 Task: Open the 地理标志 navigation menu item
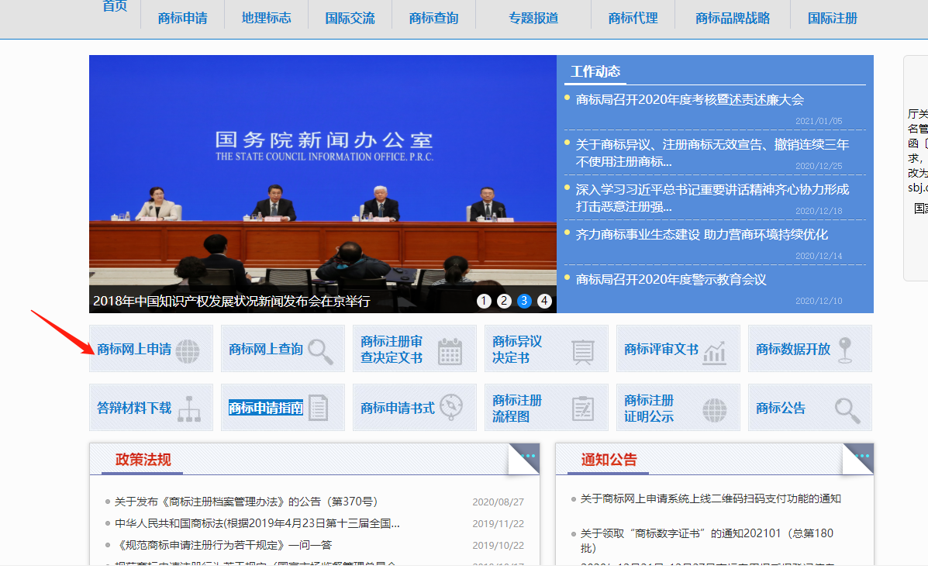[x=266, y=18]
